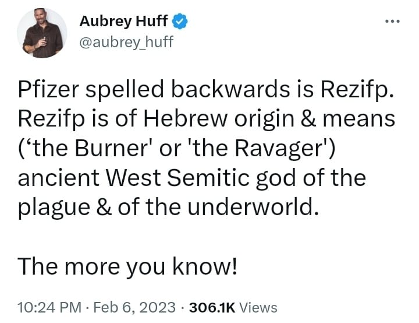Open the three-dot more options menu
Viewport: 419px width, 323px height.
click(x=392, y=21)
